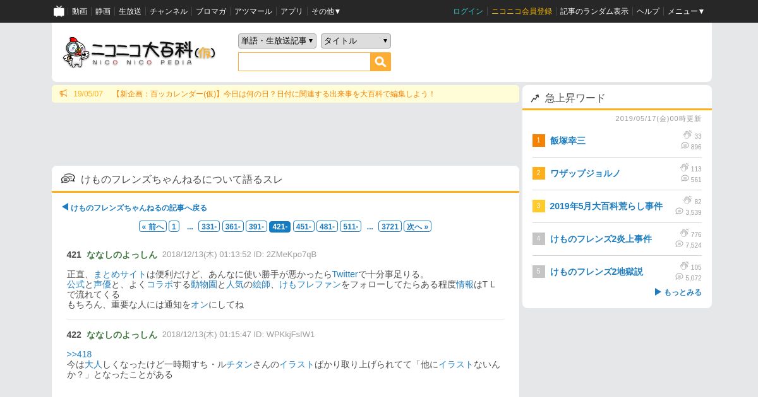Click the trending arrow icon beside 急上昇ワード
758x397 pixels.
click(x=535, y=98)
